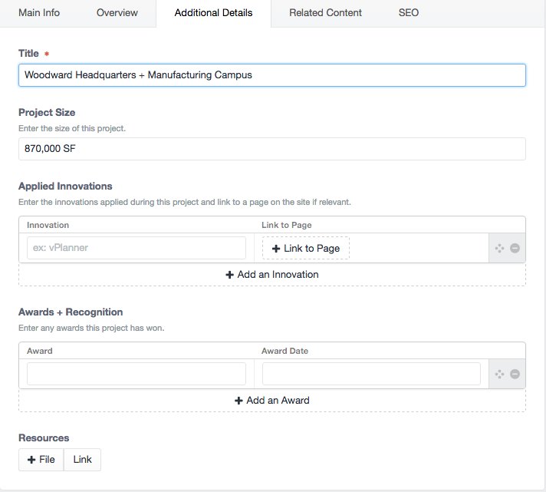Click the move handle icon in the Award row
The image size is (546, 492).
point(499,374)
